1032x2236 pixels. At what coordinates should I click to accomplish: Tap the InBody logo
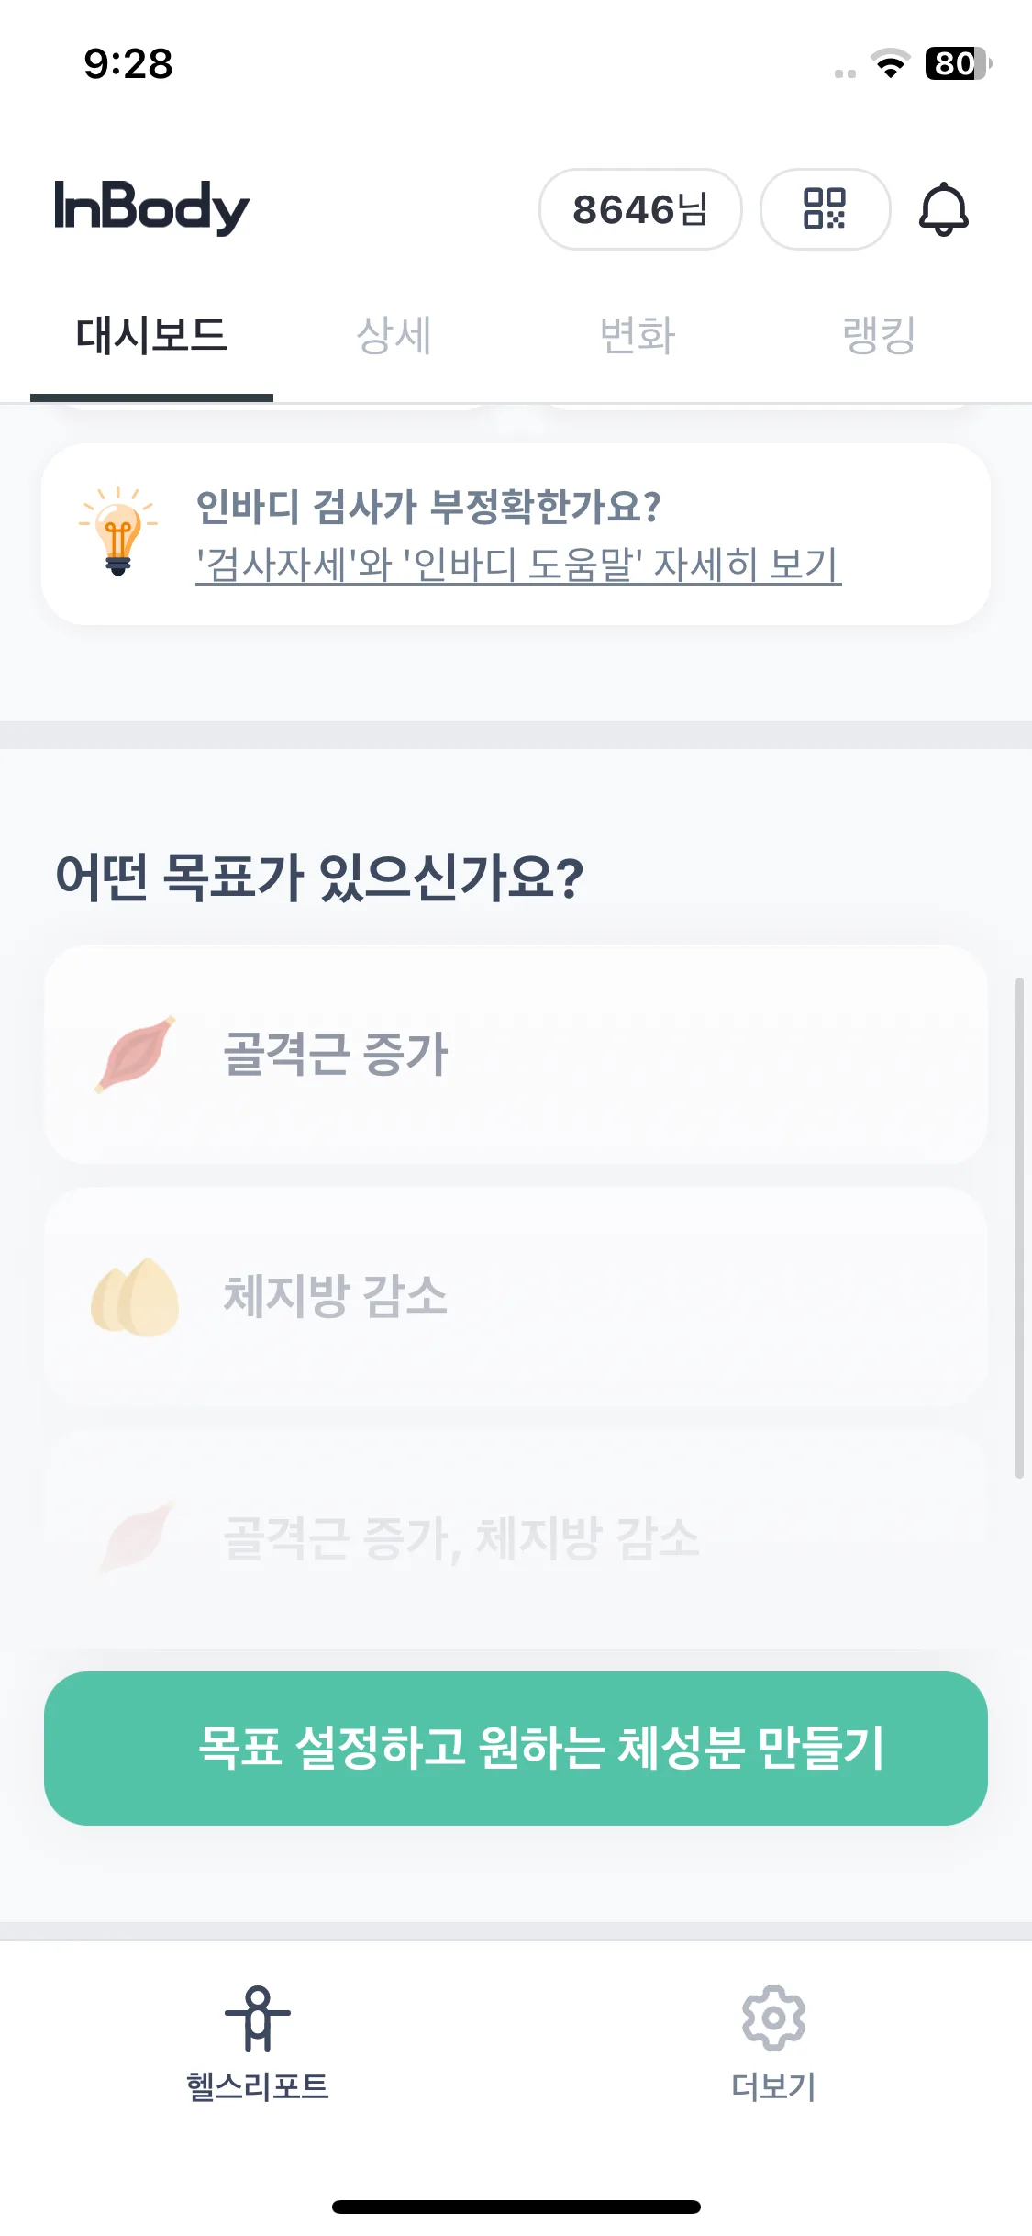151,207
